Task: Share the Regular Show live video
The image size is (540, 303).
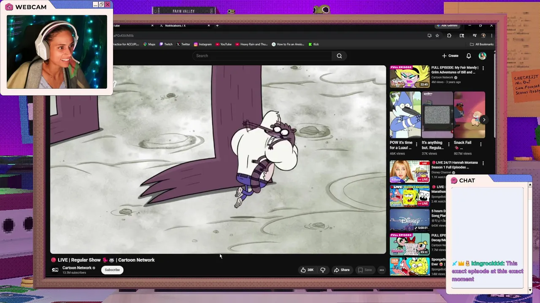Action: 342,270
